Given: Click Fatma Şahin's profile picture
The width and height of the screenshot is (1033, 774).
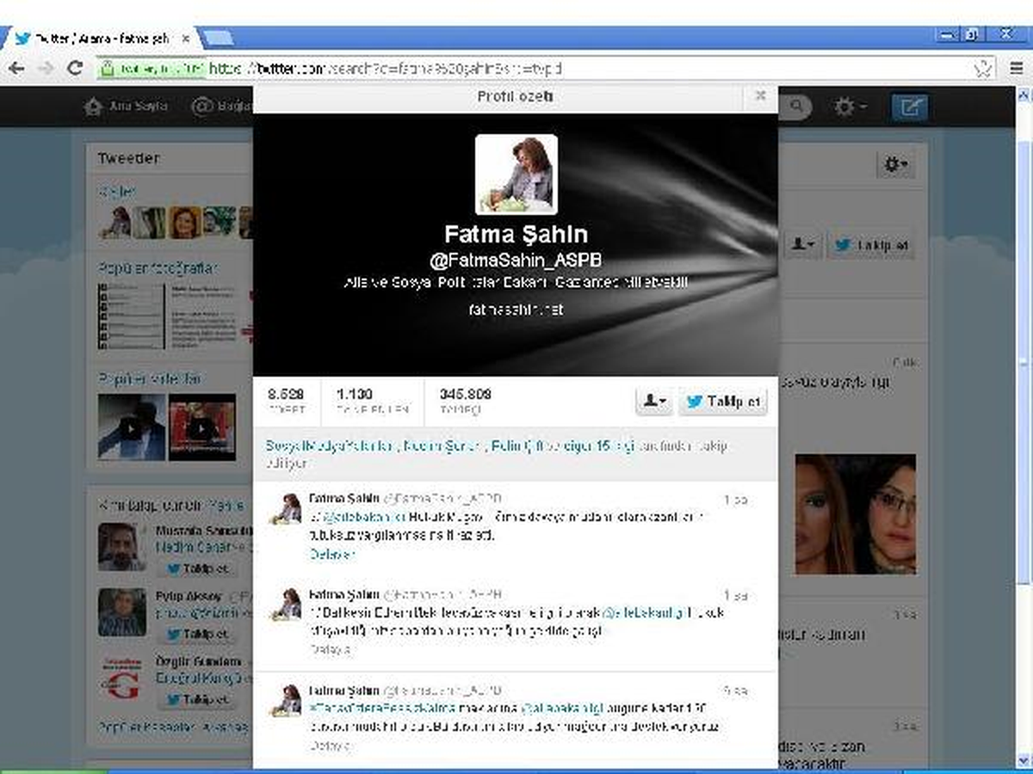Looking at the screenshot, I should pyautogui.click(x=516, y=174).
